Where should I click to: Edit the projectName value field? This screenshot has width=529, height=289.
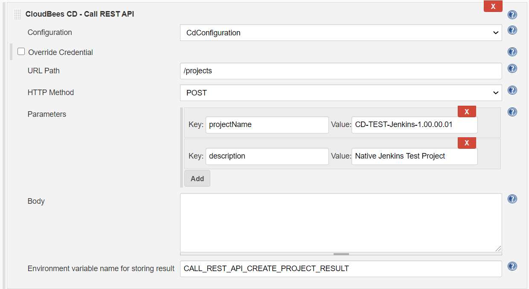414,125
